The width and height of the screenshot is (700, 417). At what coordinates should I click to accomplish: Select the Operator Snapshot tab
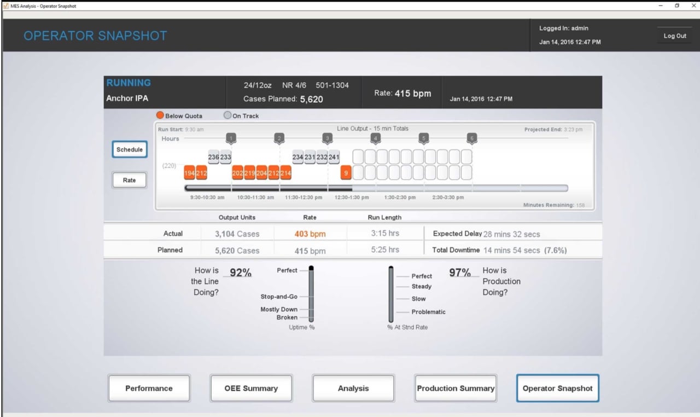pos(558,388)
